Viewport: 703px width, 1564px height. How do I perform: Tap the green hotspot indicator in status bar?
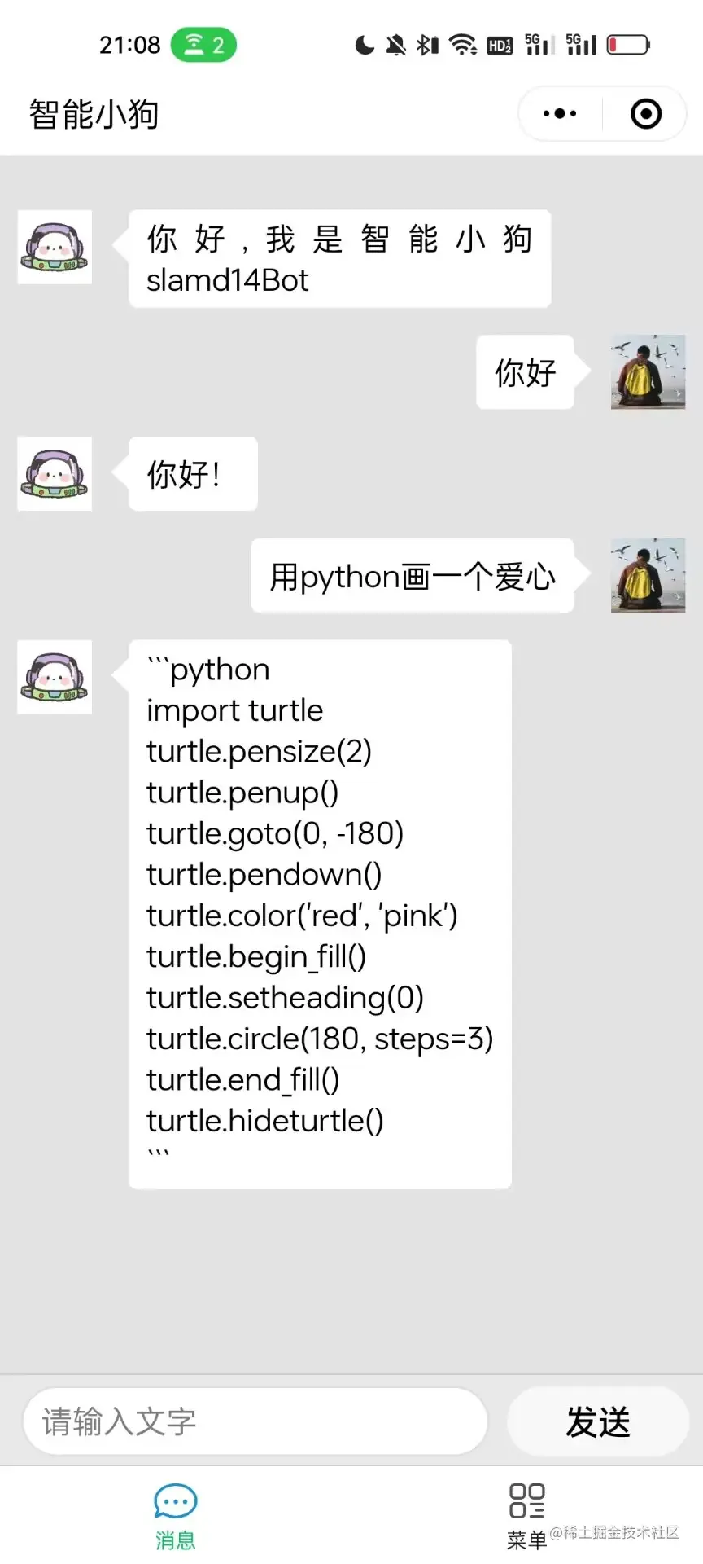(203, 45)
